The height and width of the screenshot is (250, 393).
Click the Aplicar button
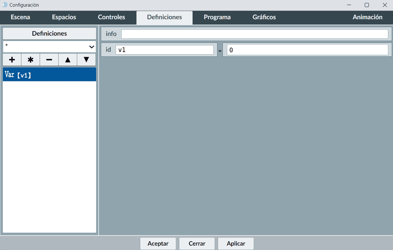click(x=236, y=244)
